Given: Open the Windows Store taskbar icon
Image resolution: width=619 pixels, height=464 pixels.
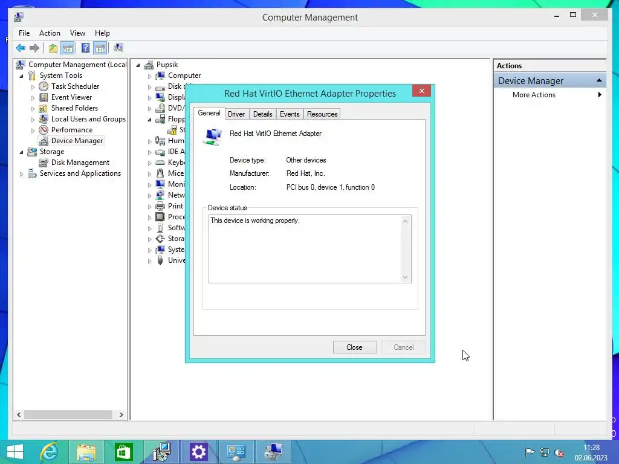Looking at the screenshot, I should (123, 452).
